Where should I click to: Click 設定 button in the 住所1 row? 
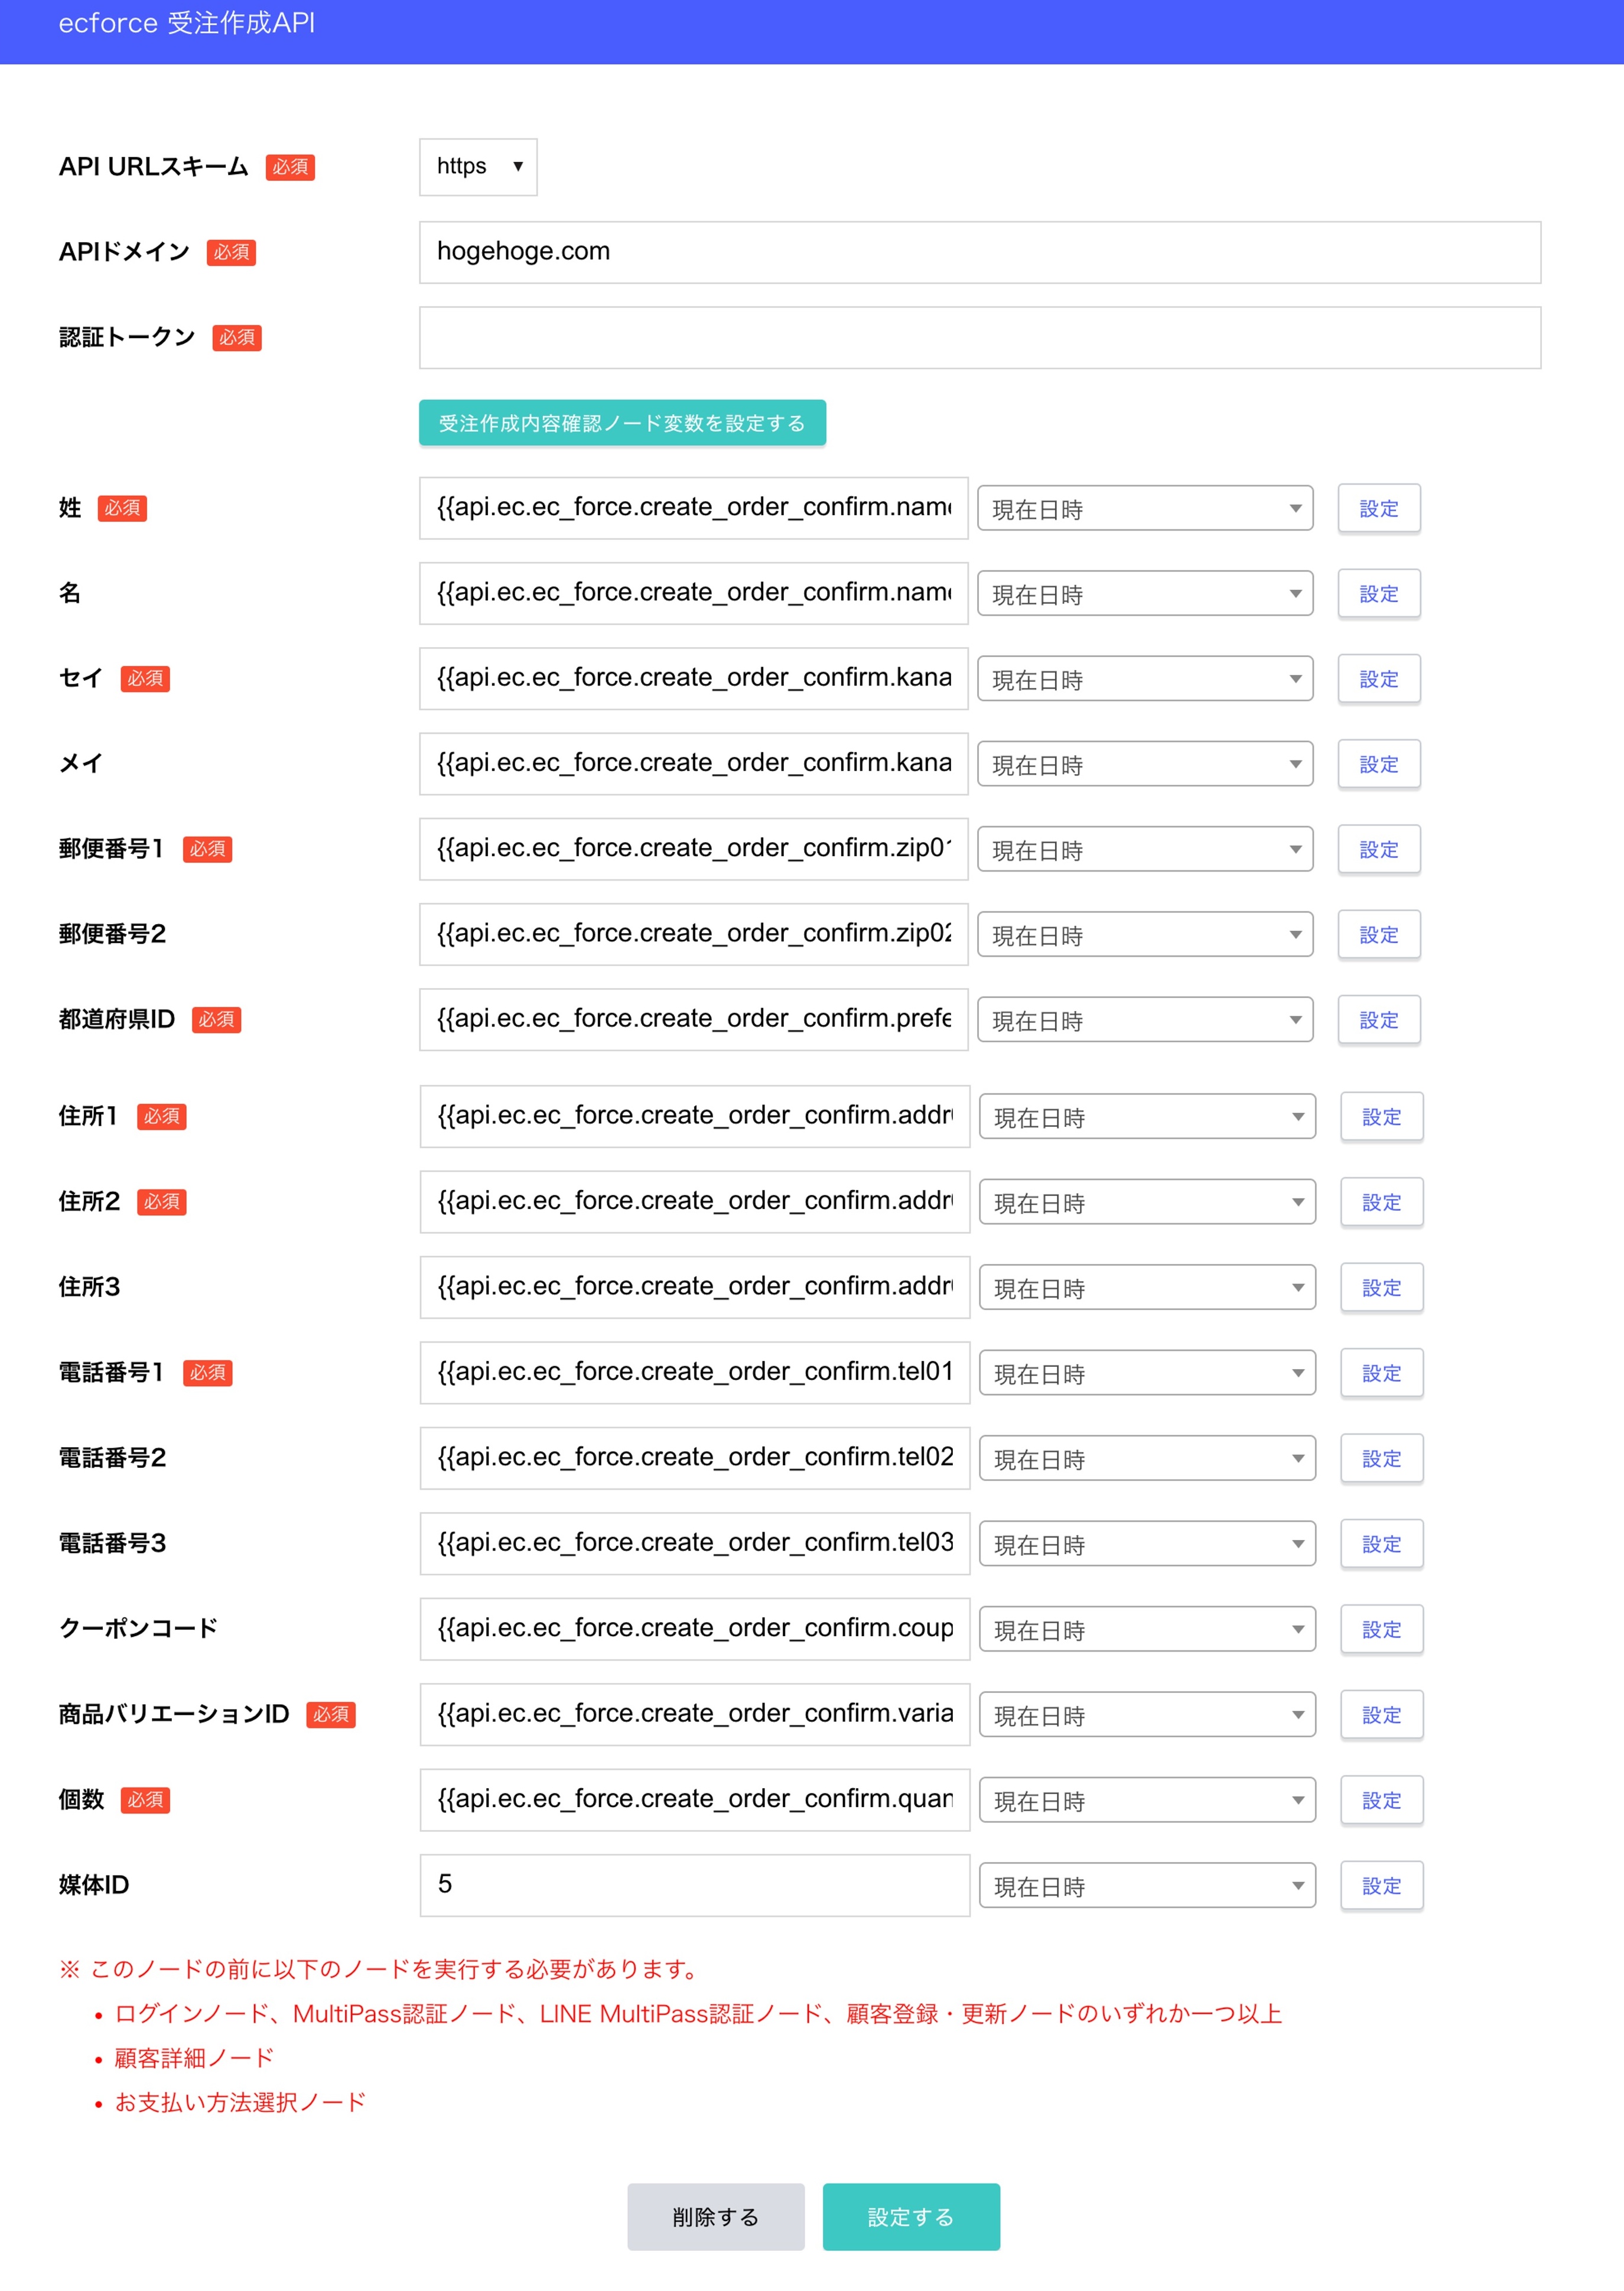click(1381, 1117)
